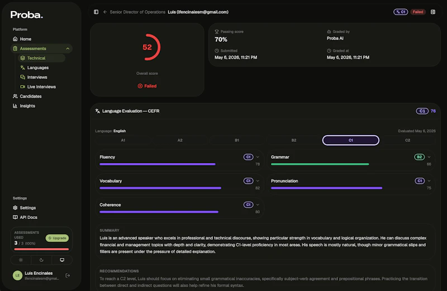This screenshot has width=447, height=291.
Task: Go back using the left arrow icon
Action: (105, 12)
